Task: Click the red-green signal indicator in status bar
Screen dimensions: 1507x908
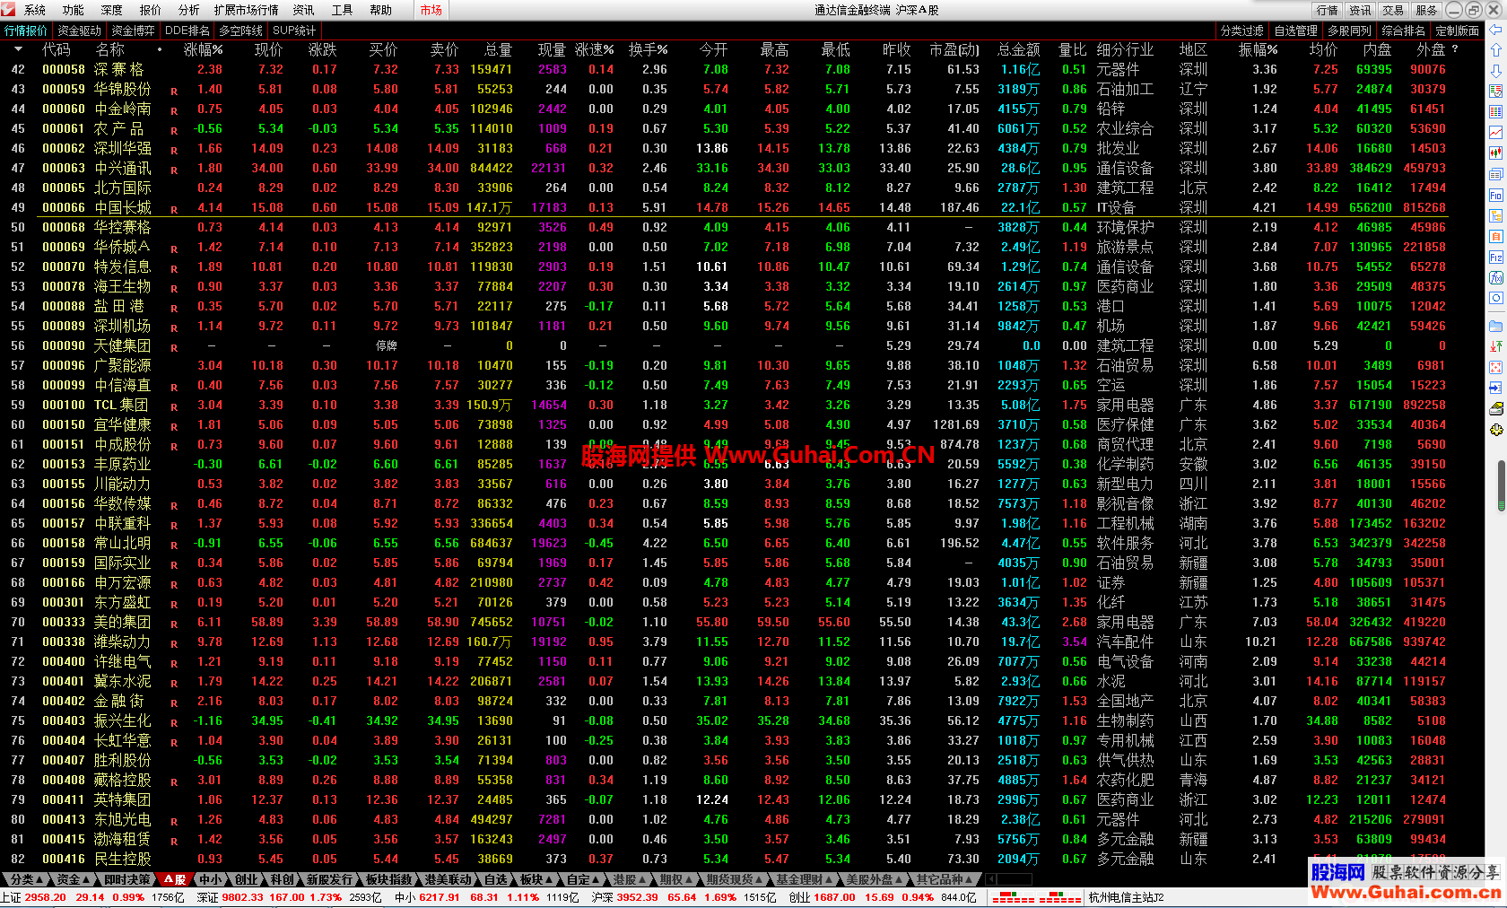Action: (x=1036, y=897)
